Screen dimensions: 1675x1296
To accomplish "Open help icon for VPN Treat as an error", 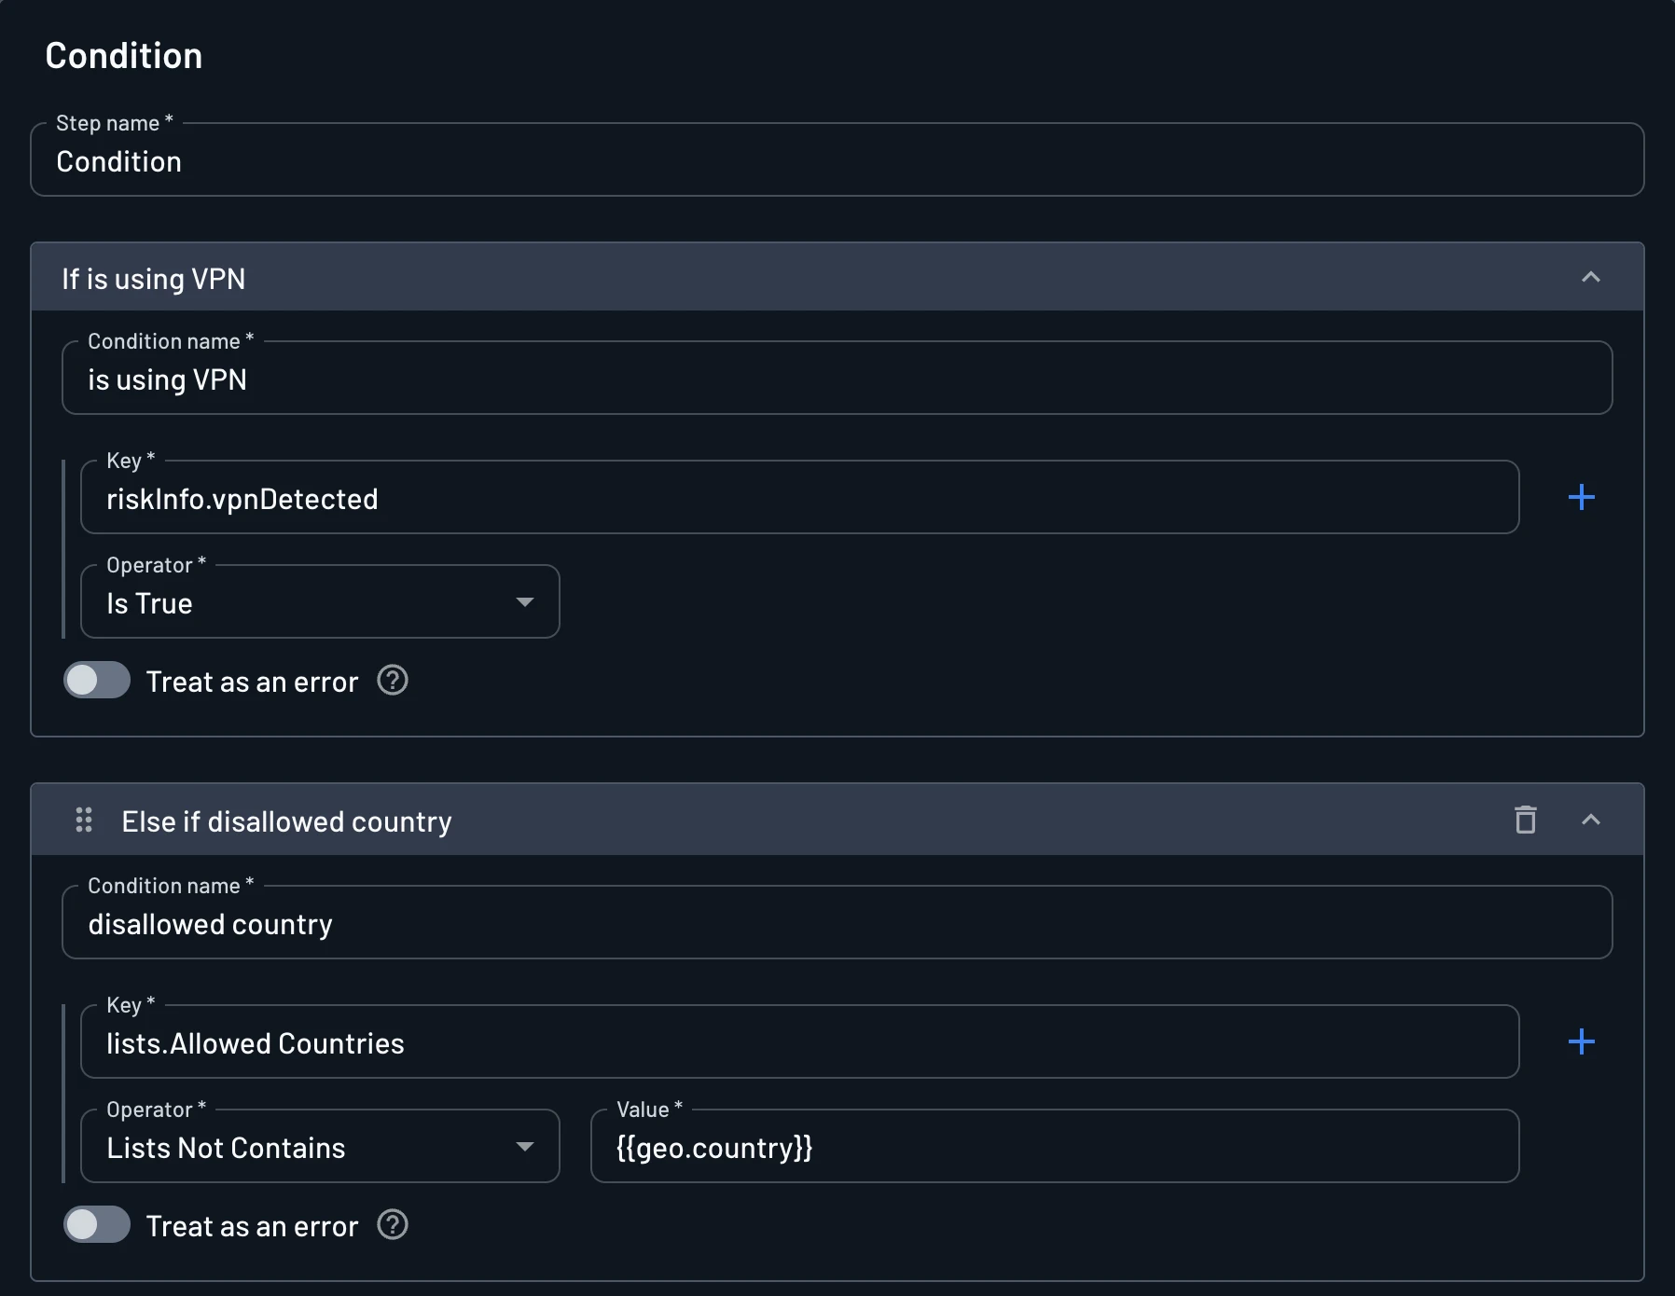I will point(393,681).
